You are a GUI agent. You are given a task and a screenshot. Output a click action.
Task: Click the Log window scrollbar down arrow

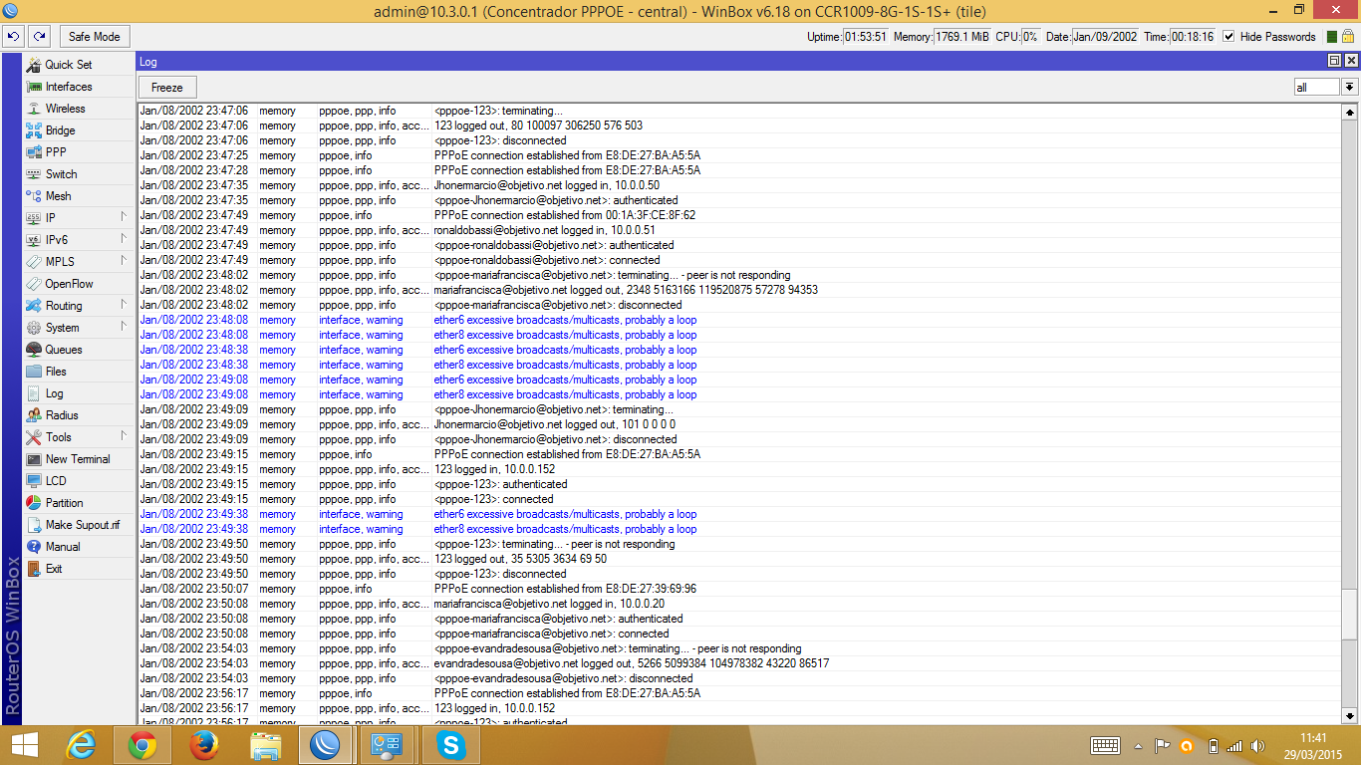tap(1350, 715)
